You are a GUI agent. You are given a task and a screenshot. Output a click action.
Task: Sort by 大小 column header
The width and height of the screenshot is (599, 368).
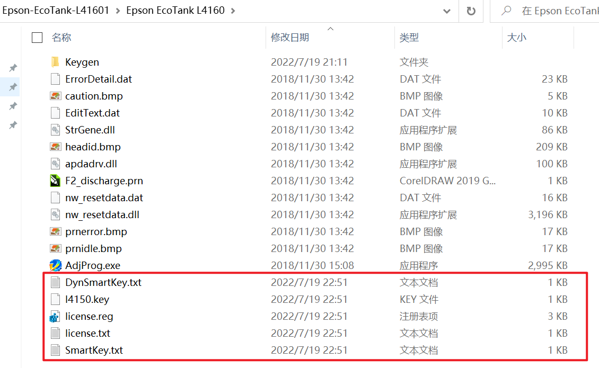click(516, 38)
